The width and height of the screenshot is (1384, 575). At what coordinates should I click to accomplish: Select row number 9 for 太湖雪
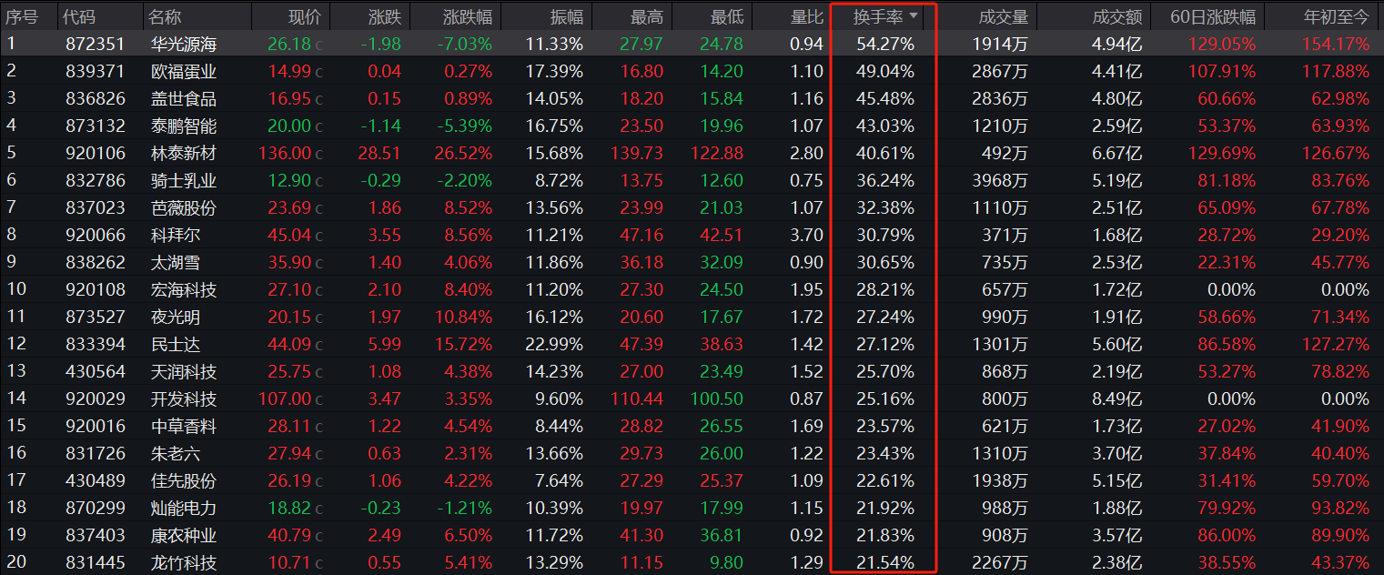[x=11, y=263]
